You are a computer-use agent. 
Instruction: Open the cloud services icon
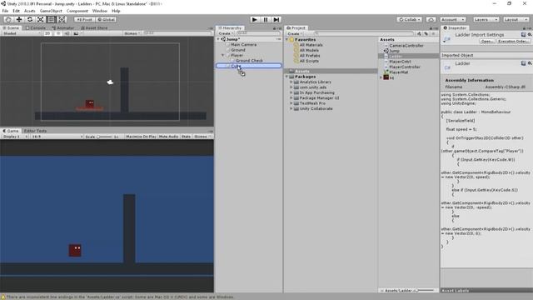(x=431, y=20)
